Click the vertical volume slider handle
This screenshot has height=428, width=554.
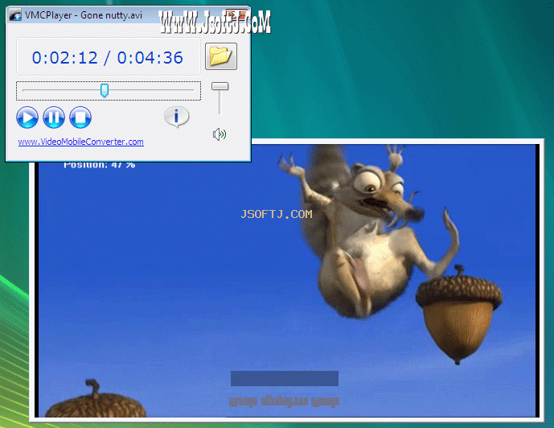tap(220, 86)
